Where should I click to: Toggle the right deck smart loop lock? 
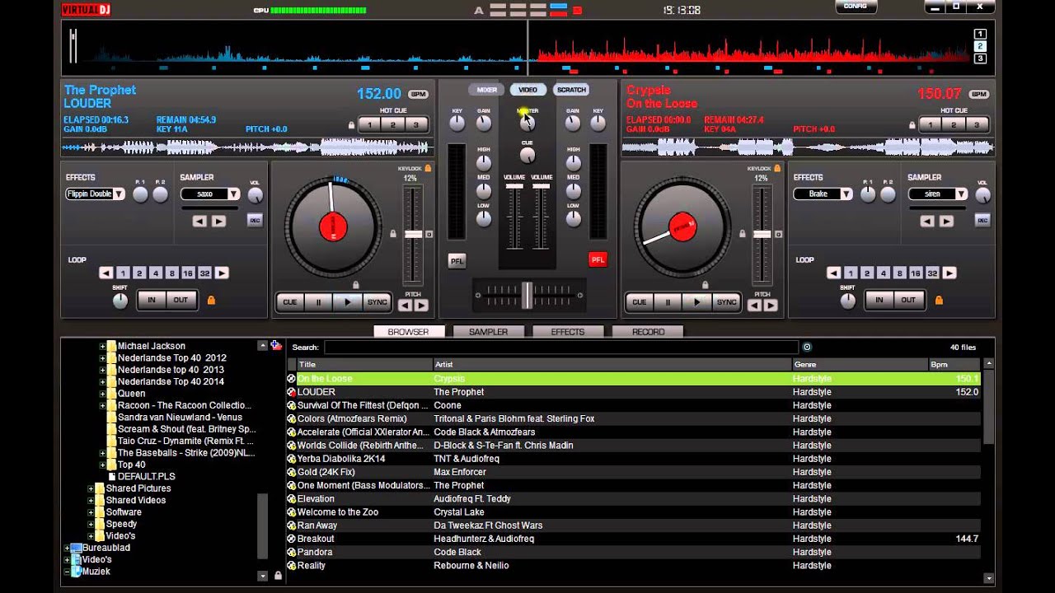click(939, 300)
